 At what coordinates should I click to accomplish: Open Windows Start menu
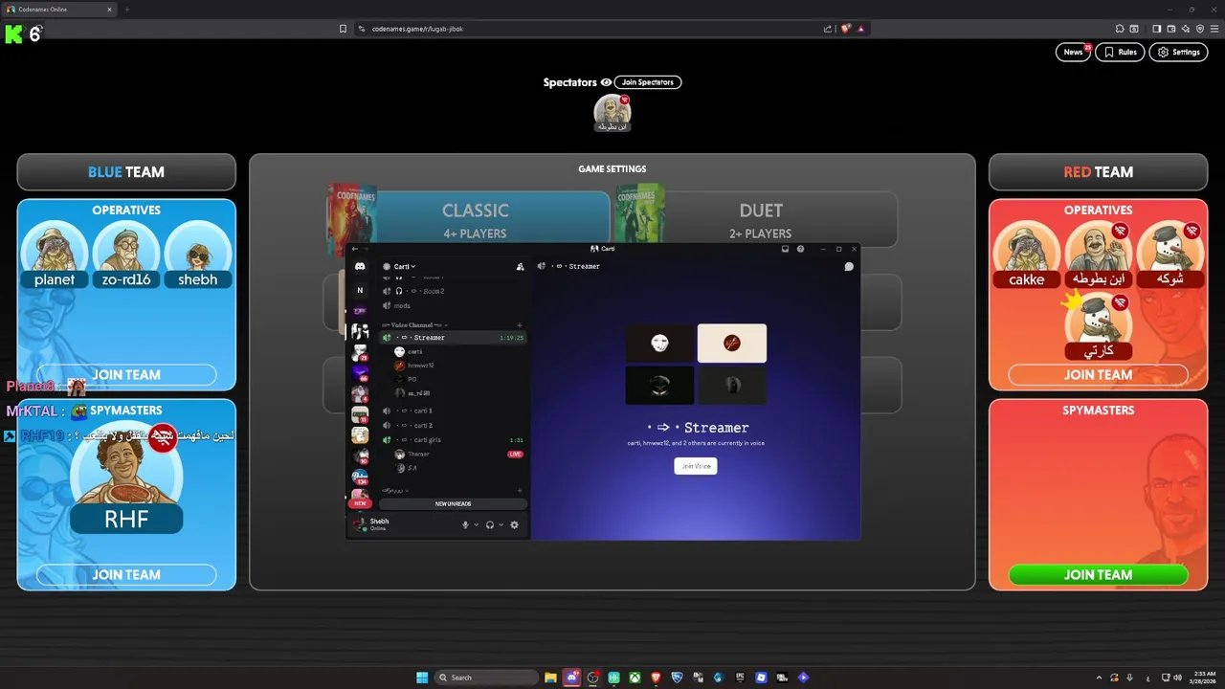(x=422, y=678)
